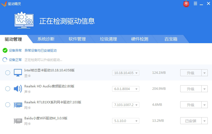
Task: Click the 驱动精灵 logo icon
Action: tap(4, 4)
